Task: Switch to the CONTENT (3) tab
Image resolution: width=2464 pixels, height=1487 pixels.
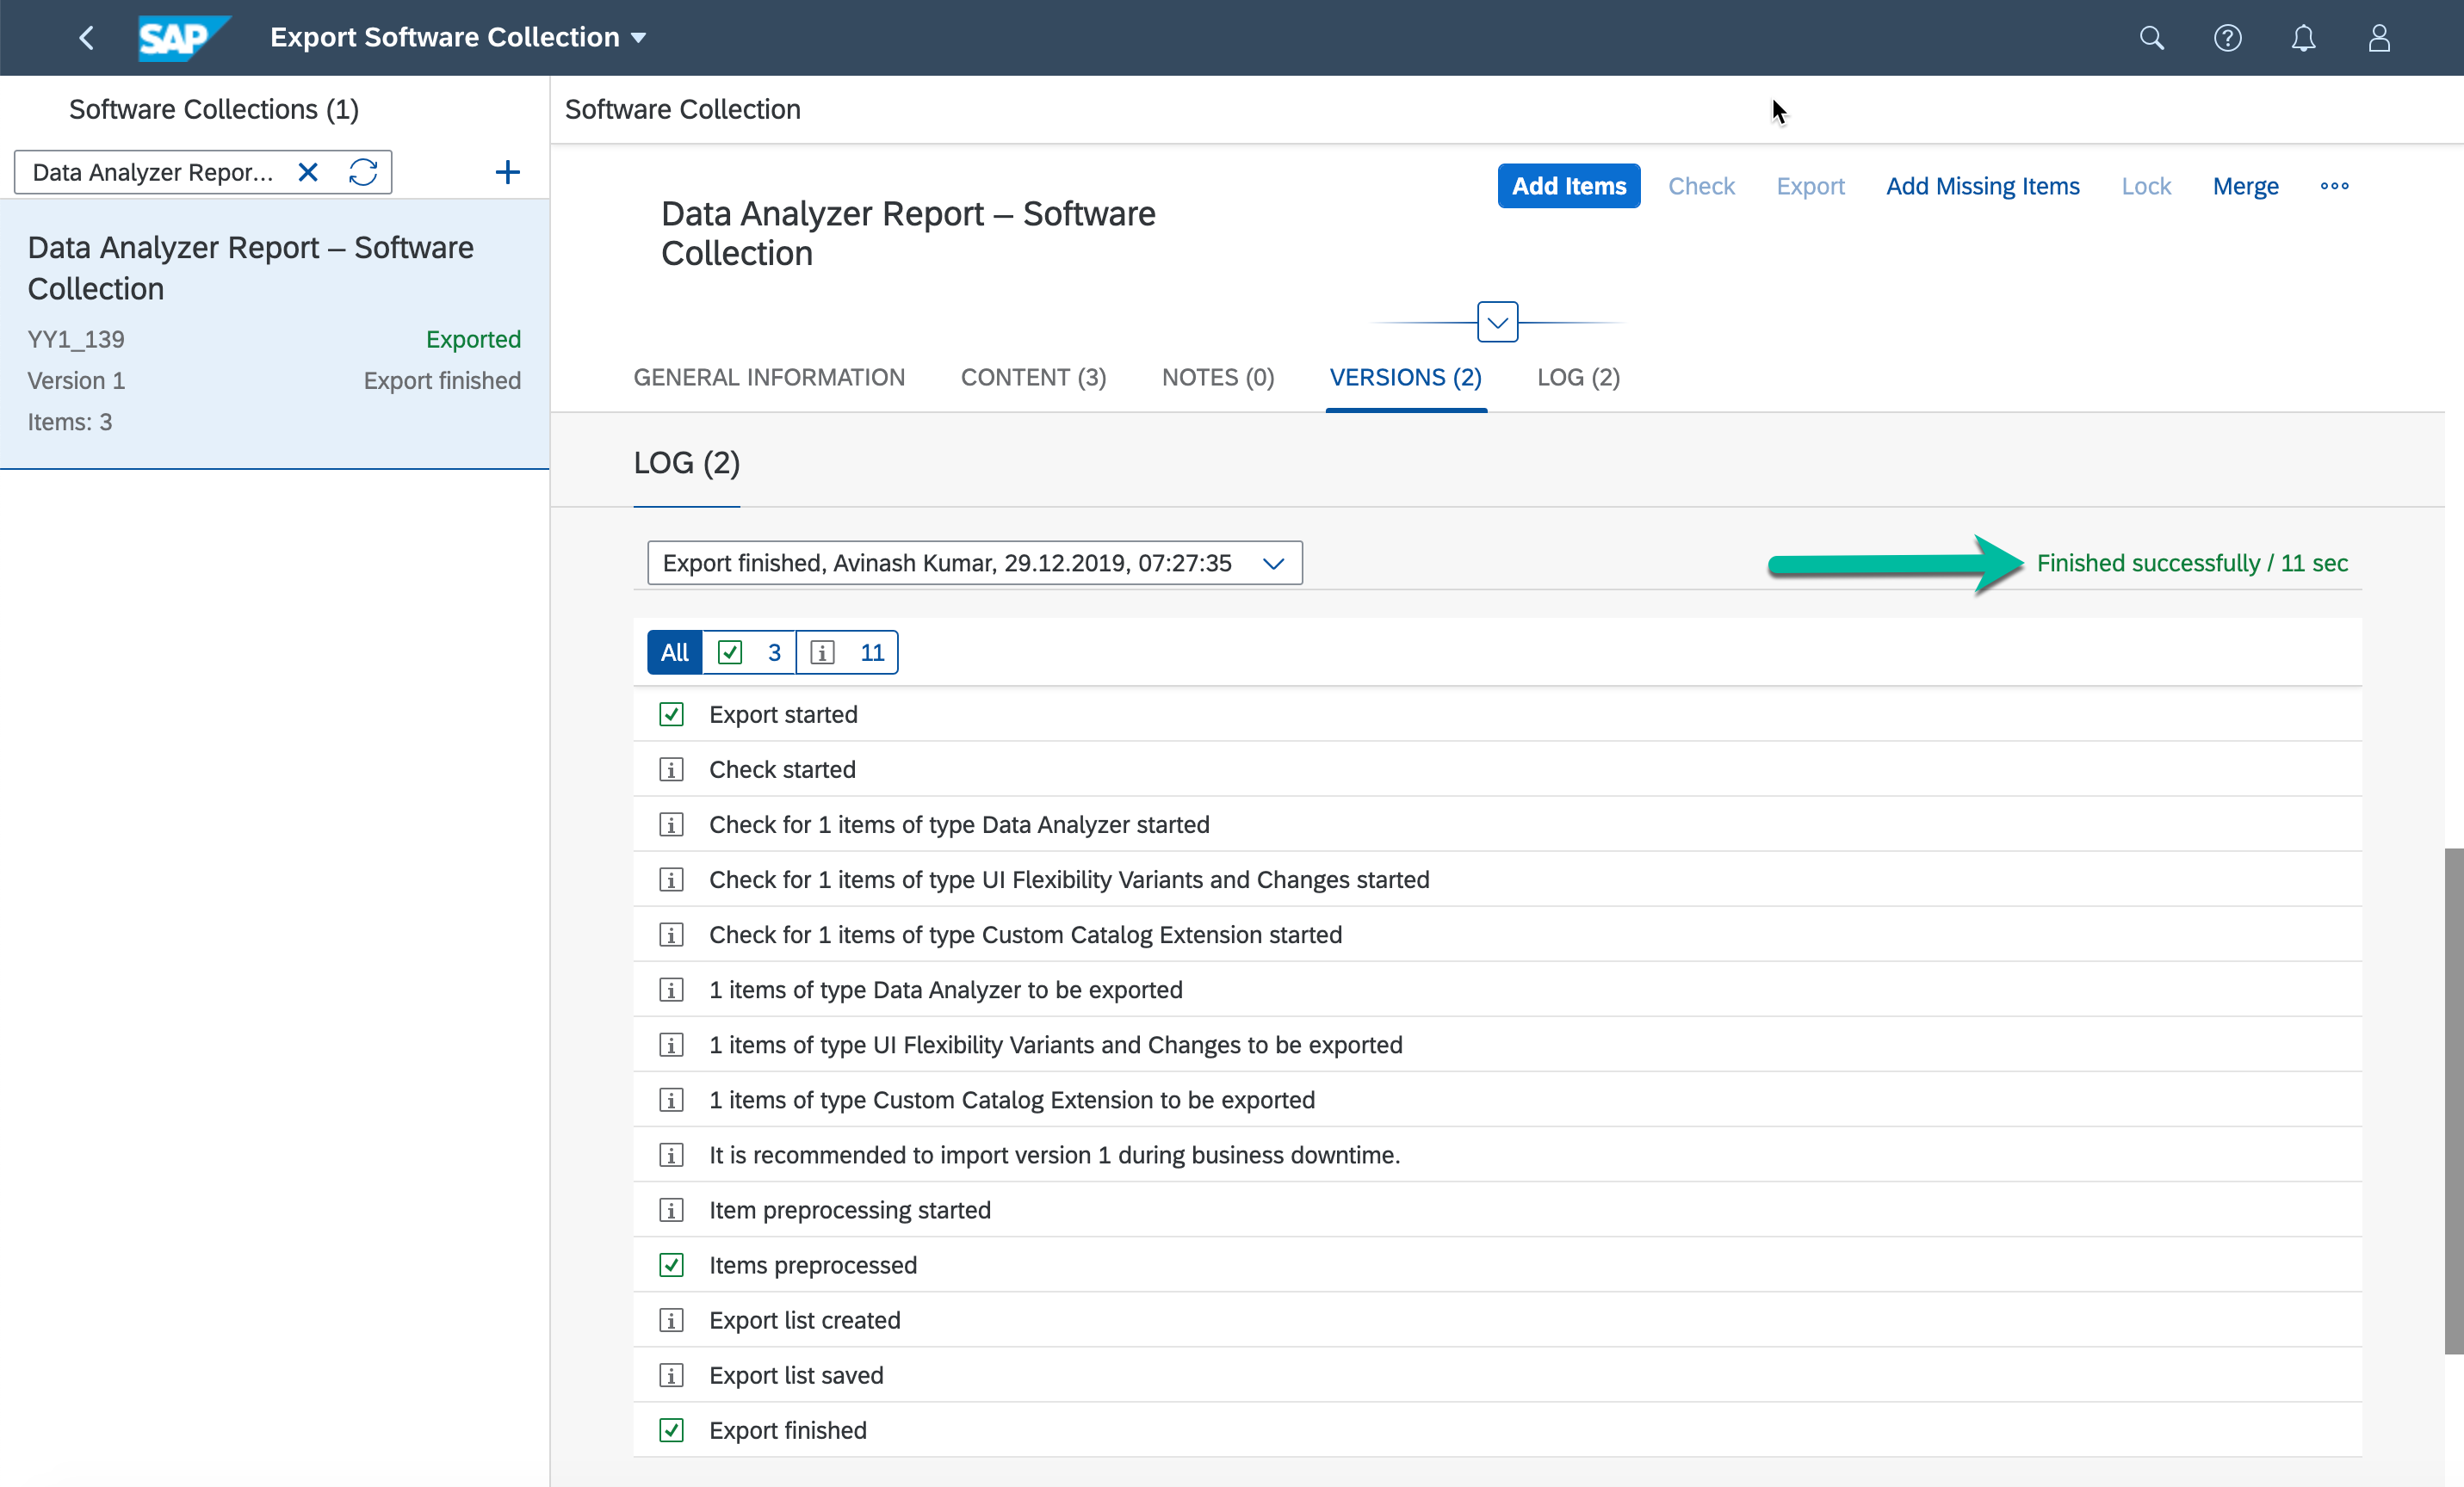Action: coord(1033,378)
